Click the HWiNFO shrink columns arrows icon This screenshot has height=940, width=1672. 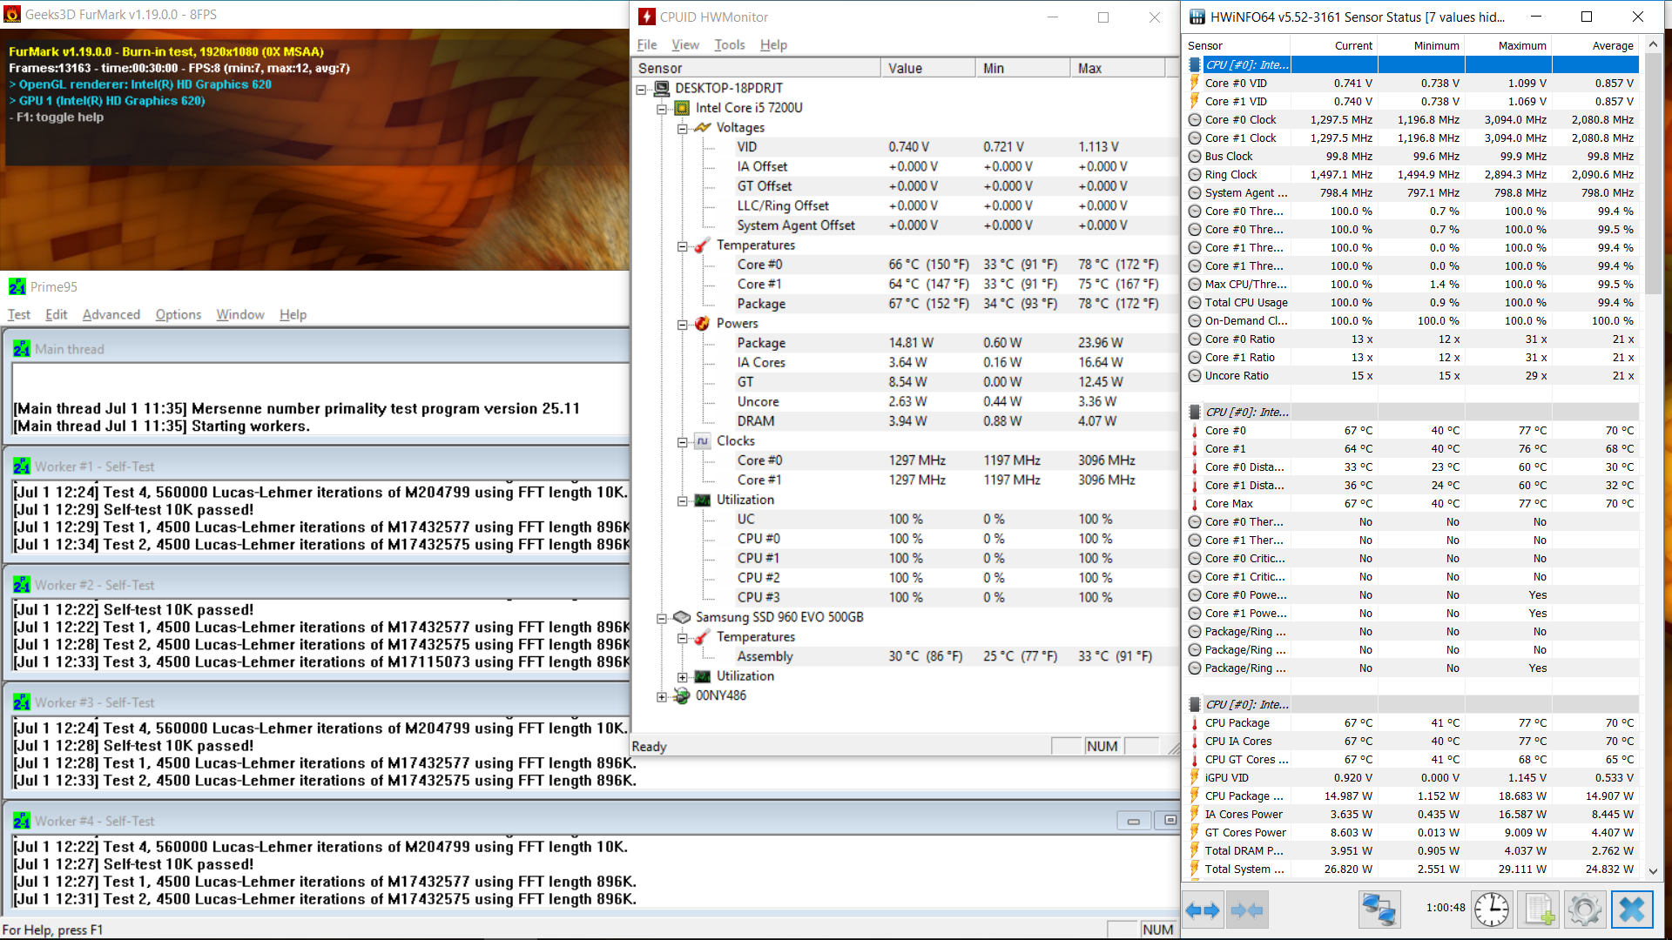click(x=1247, y=910)
